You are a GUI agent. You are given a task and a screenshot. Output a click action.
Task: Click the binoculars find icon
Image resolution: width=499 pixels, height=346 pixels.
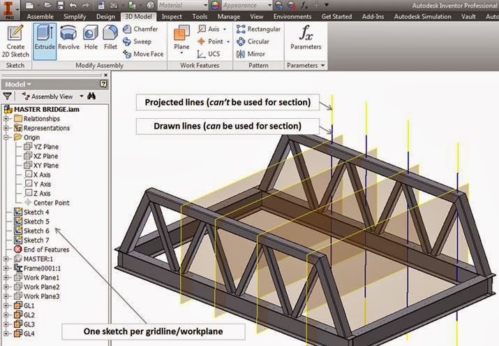pos(91,96)
